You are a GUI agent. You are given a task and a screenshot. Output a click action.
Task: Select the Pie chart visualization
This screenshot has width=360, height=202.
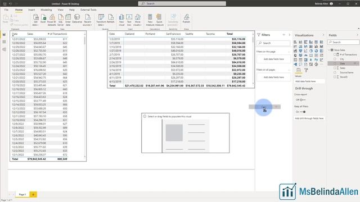tap(311, 51)
